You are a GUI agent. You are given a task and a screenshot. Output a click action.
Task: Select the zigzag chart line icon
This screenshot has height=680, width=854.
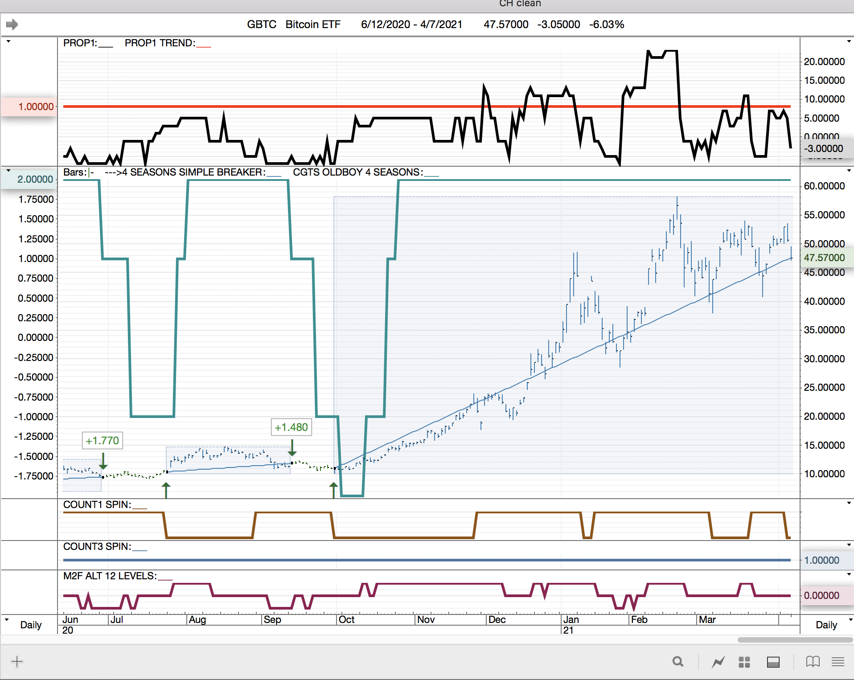click(718, 662)
